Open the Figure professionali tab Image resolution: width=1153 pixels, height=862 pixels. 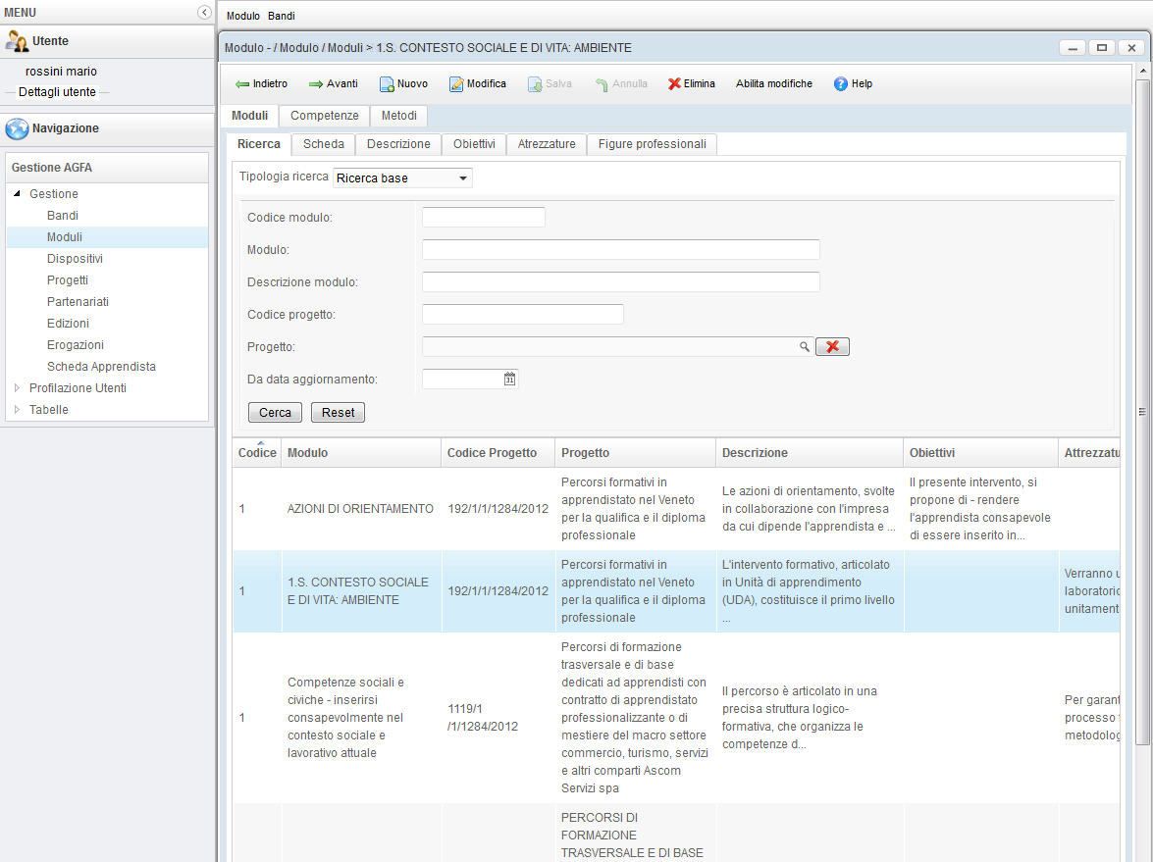[652, 144]
